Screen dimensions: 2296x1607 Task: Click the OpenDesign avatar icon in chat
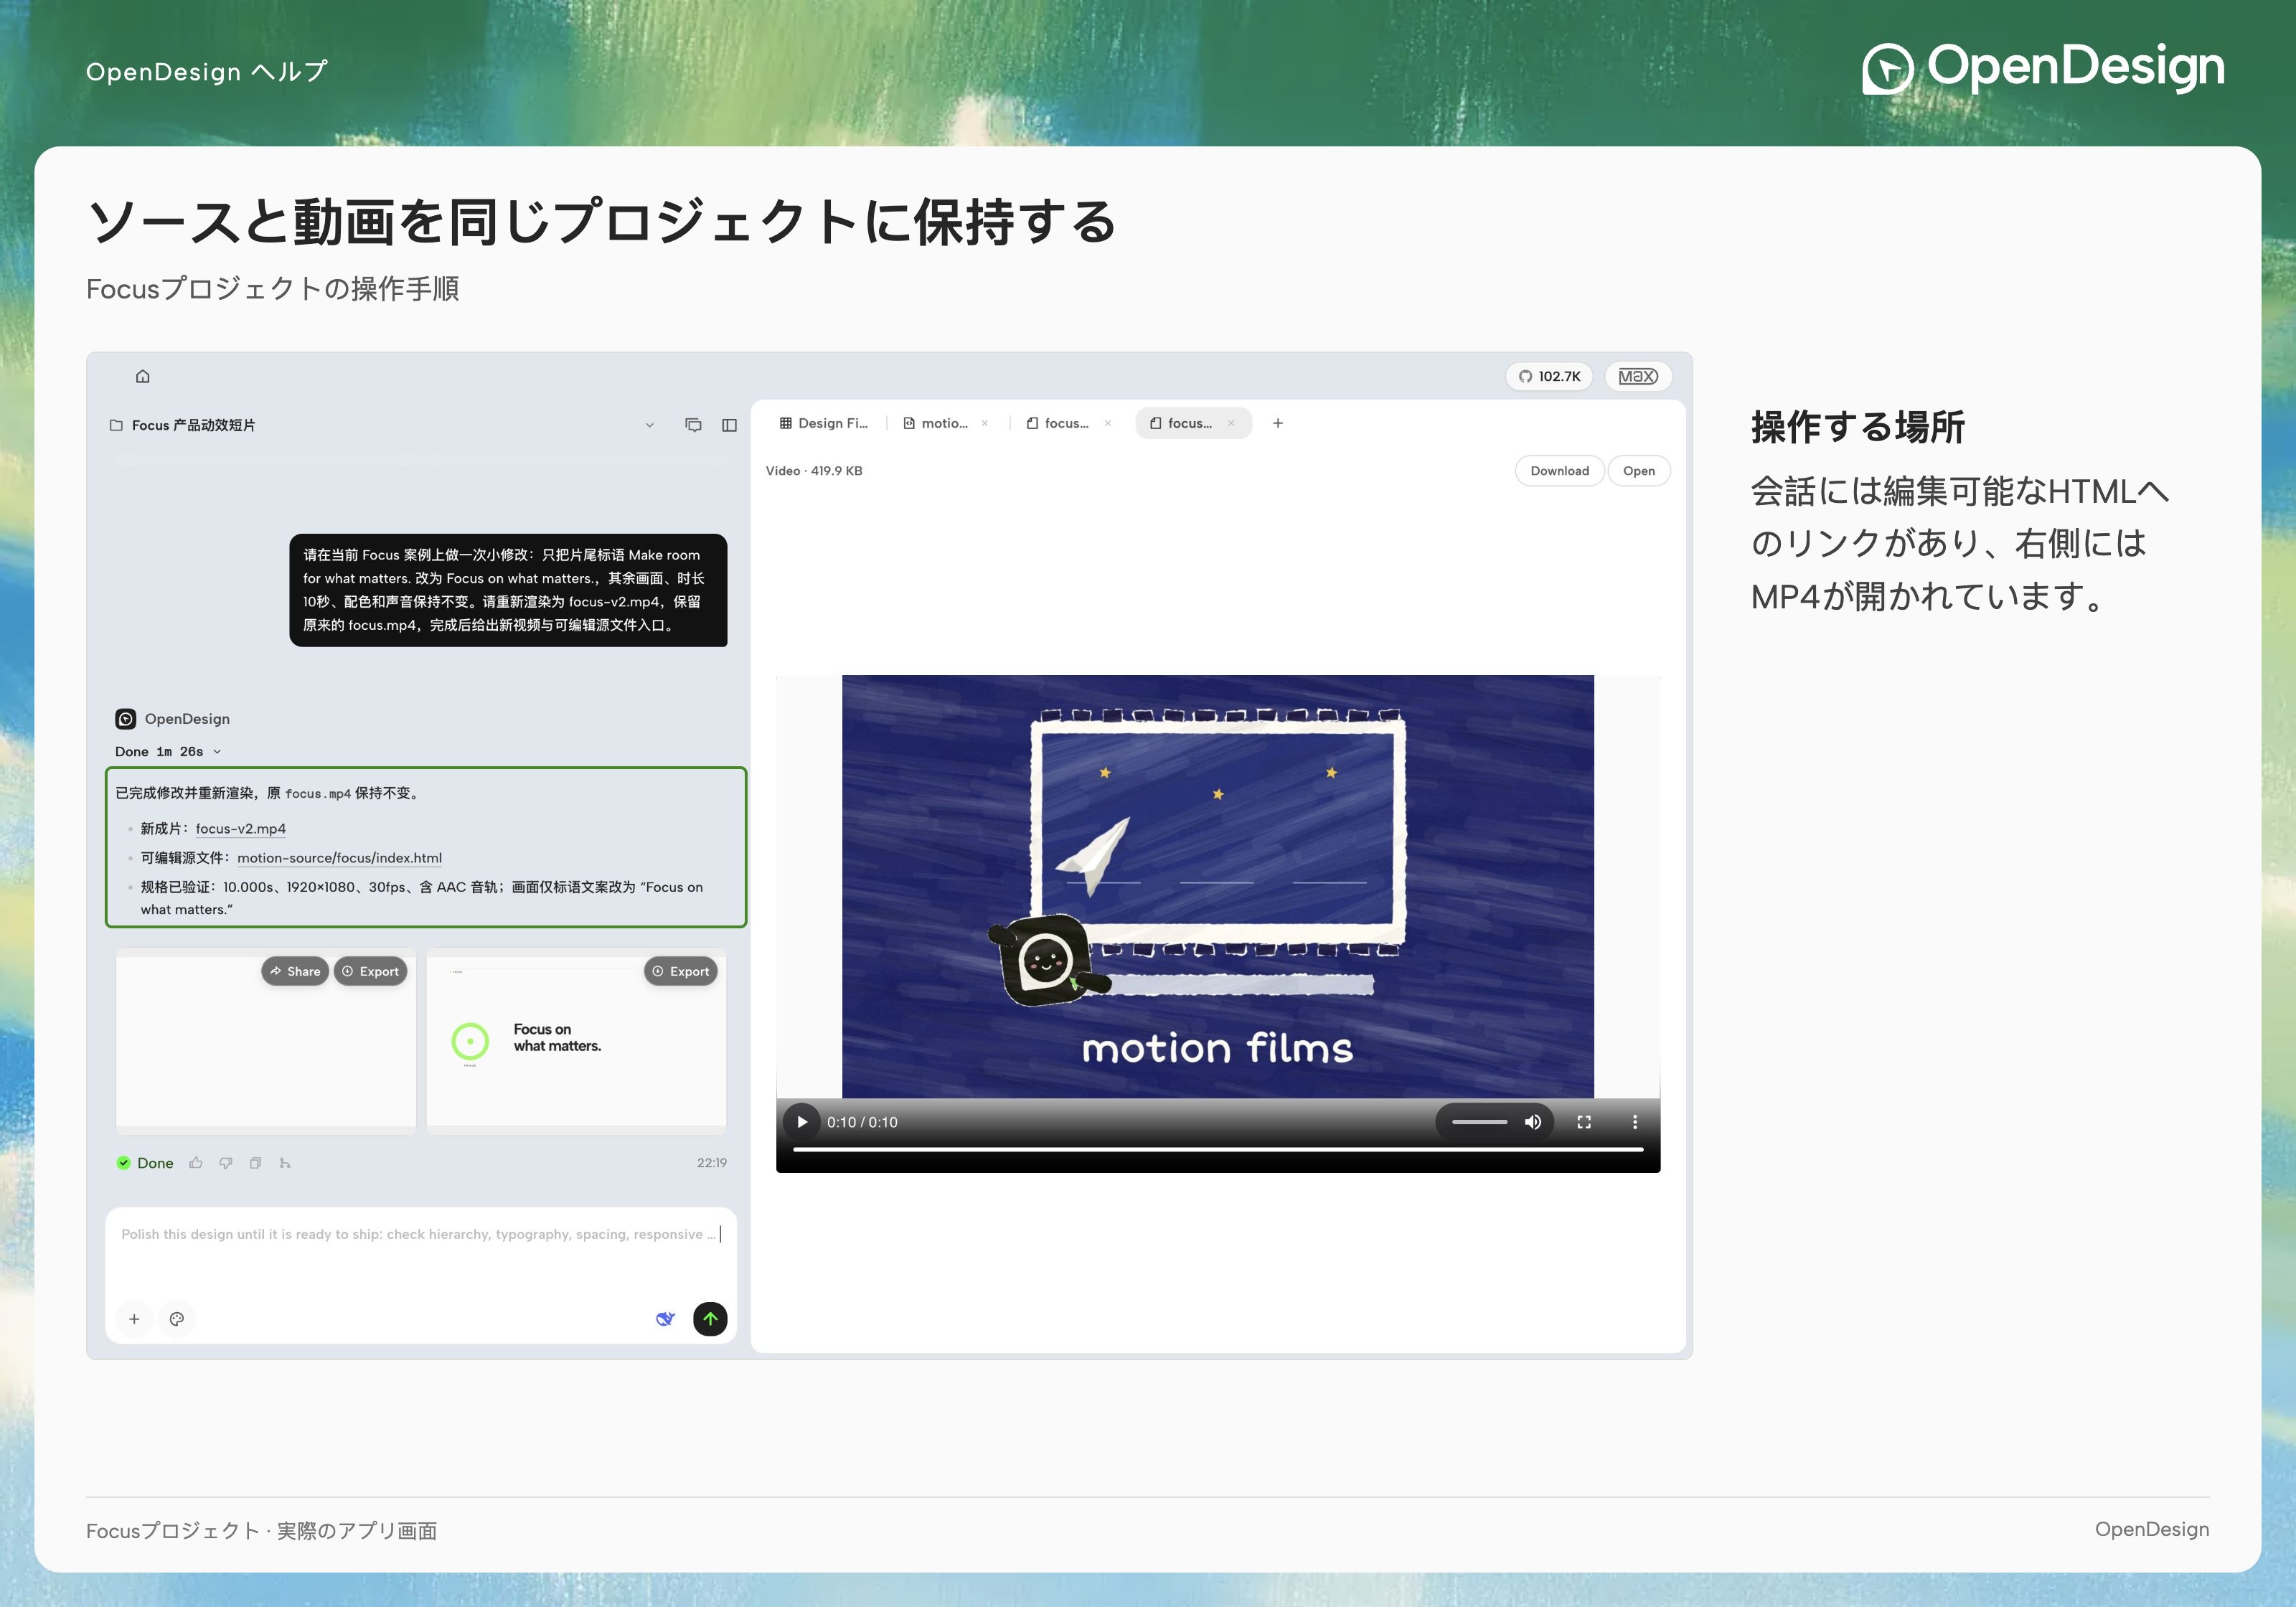[x=125, y=719]
